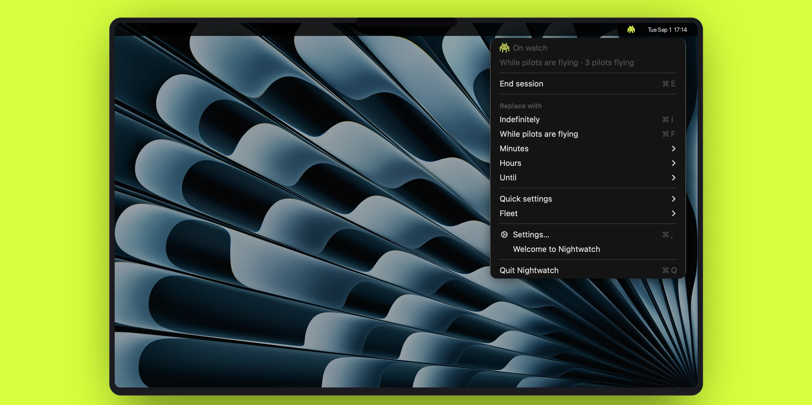Screen dimensions: 812x405
Task: Open the Fleet submenu
Action: coord(588,213)
